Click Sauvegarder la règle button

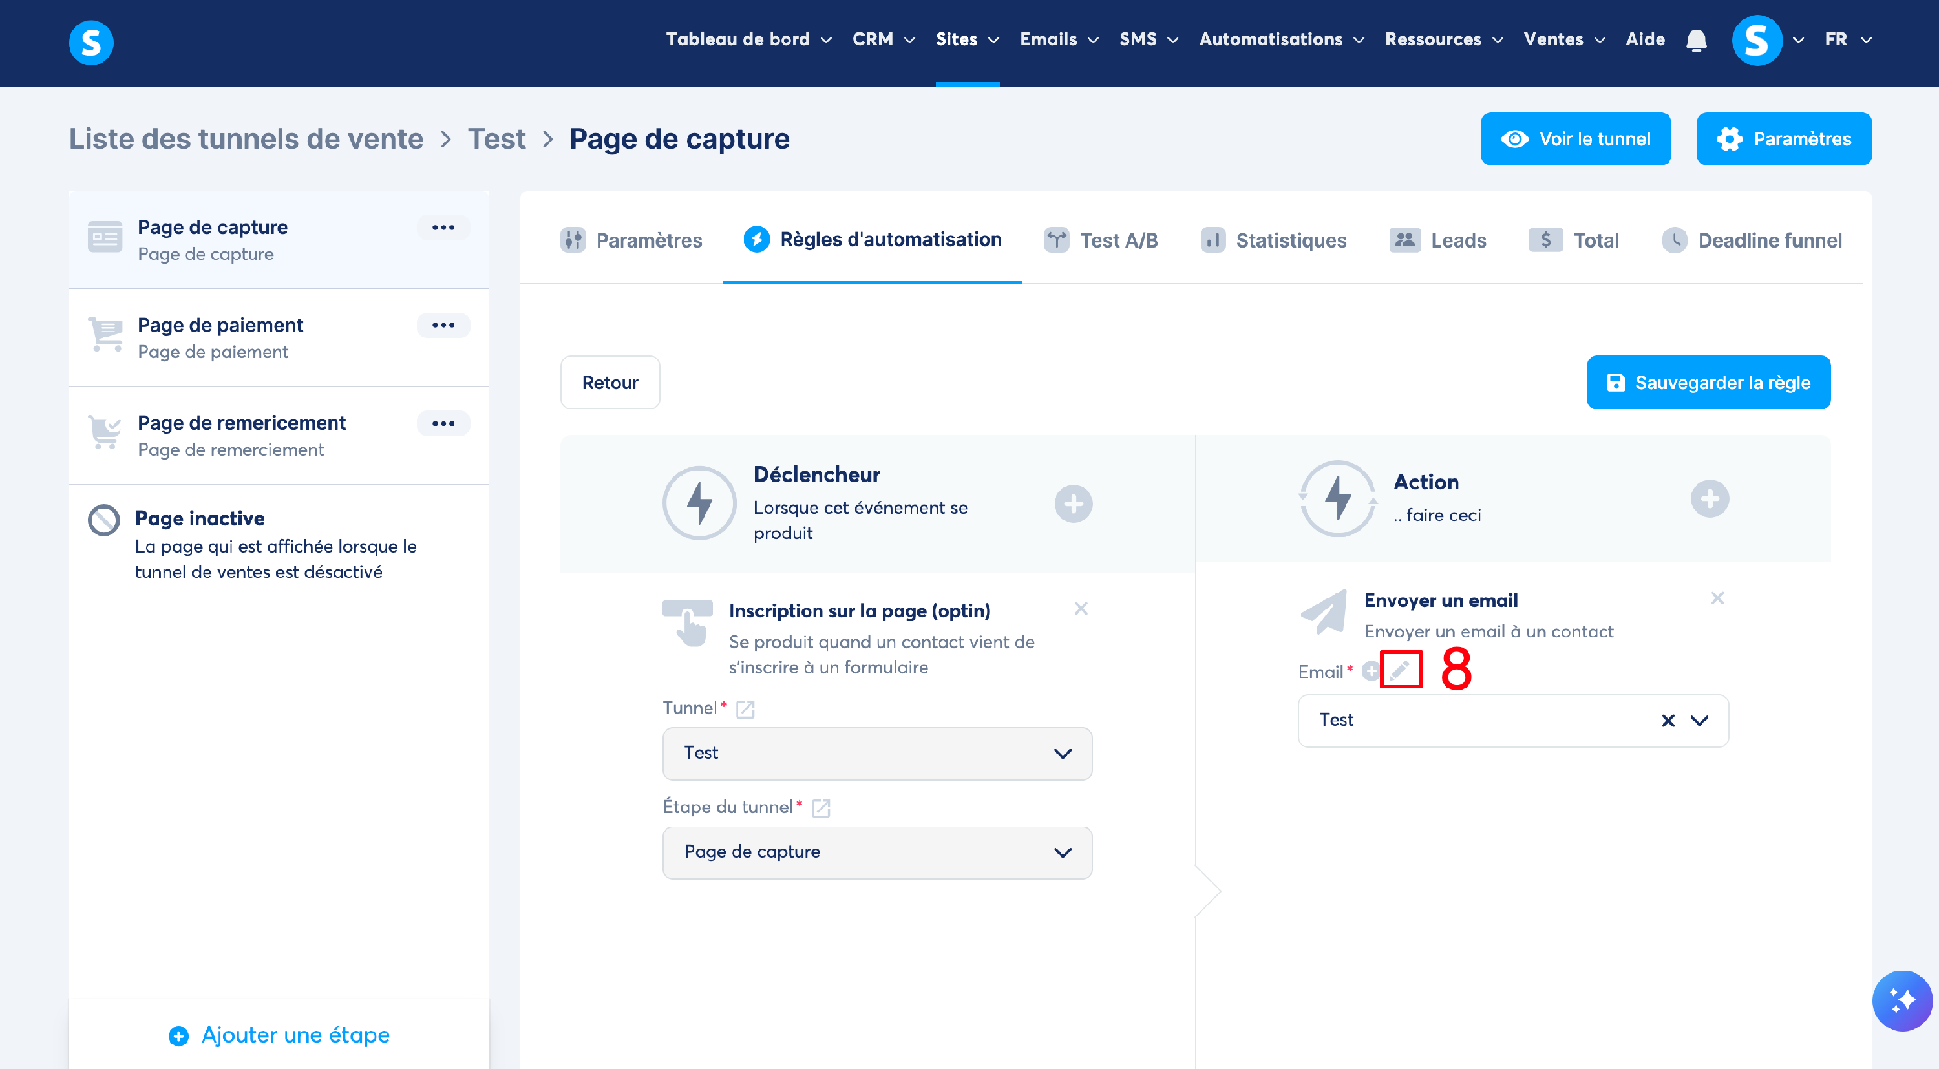(x=1708, y=383)
